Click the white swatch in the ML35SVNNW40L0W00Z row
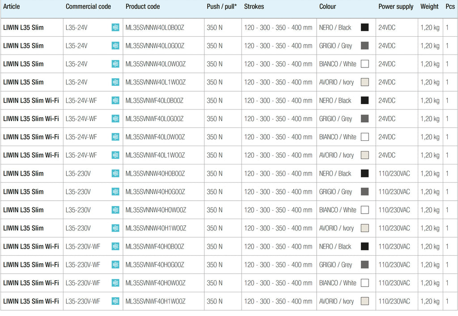This screenshot has width=458, height=316. tap(365, 64)
